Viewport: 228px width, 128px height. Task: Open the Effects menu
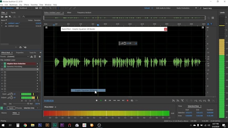point(26,5)
